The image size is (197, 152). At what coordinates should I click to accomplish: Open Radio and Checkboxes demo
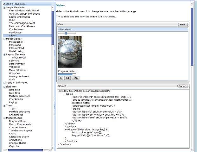coord(22,26)
